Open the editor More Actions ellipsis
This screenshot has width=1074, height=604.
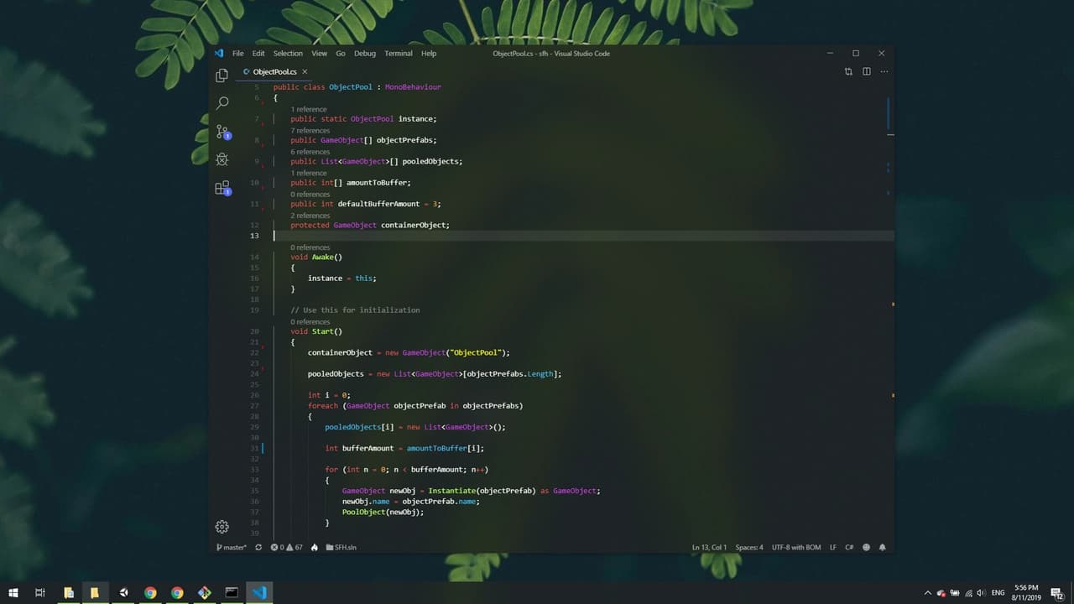pyautogui.click(x=884, y=72)
